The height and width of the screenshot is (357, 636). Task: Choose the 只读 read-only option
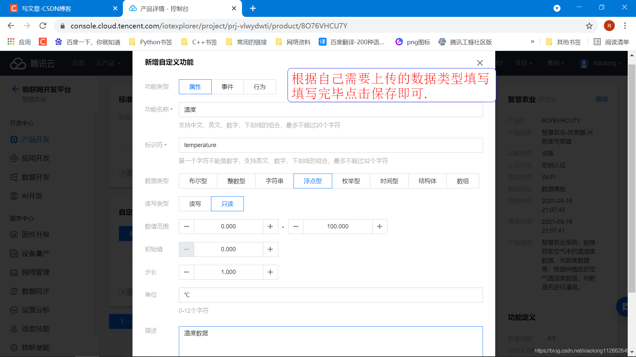click(227, 204)
